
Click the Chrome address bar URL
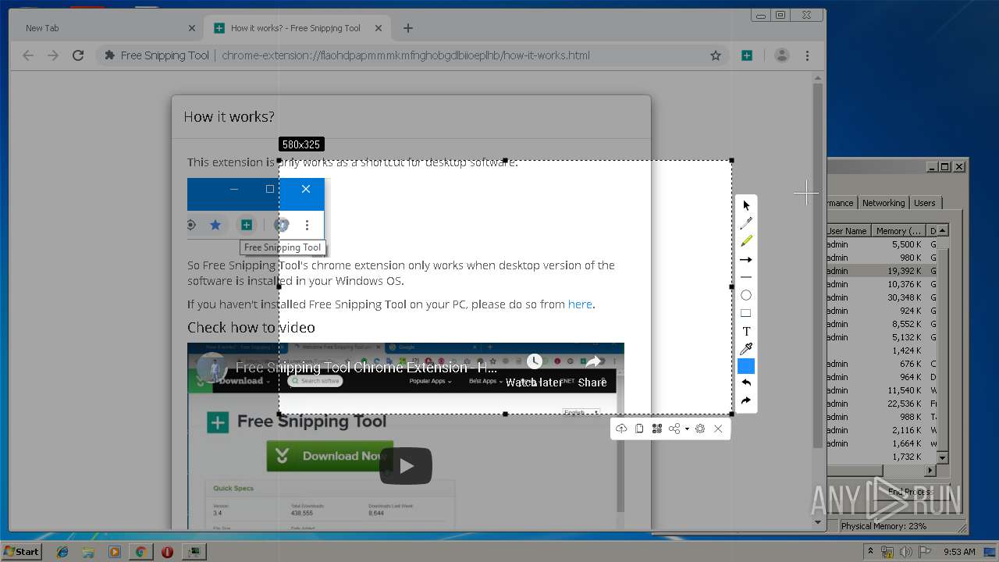coord(406,55)
